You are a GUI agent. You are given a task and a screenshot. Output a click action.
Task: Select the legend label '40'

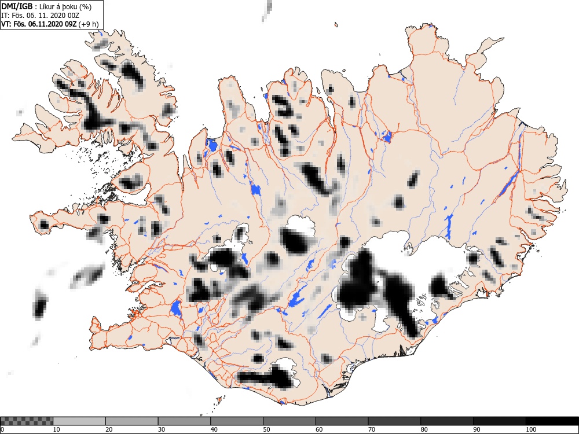click(x=214, y=429)
